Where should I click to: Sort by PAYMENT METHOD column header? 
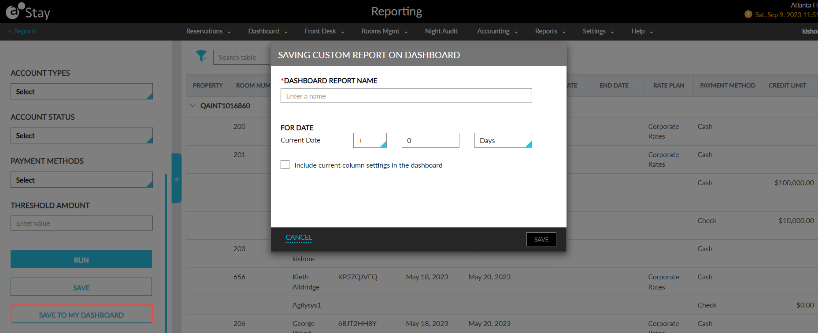[727, 85]
